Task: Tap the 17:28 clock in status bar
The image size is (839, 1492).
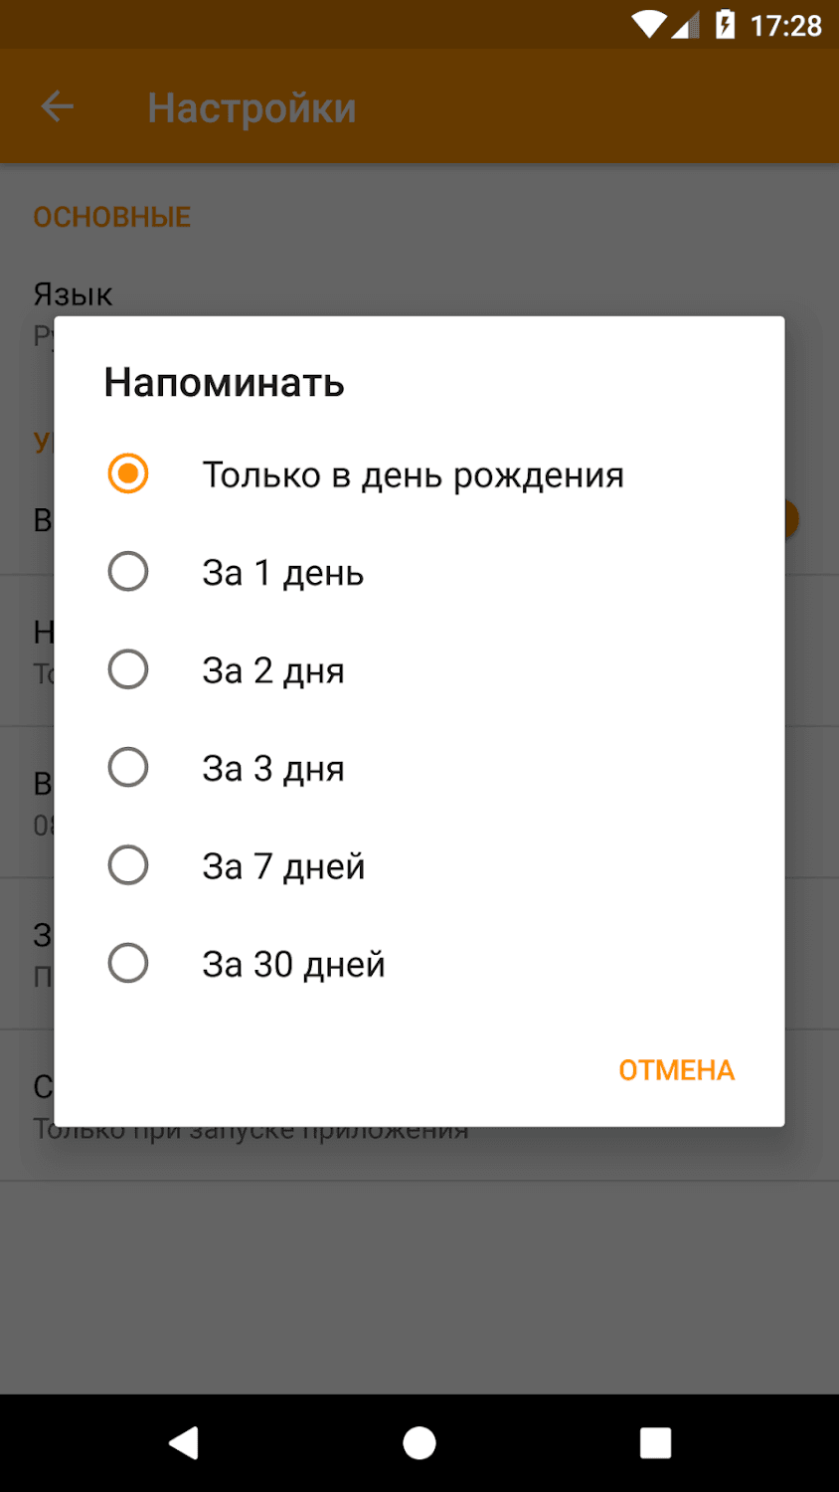Action: coord(785,25)
